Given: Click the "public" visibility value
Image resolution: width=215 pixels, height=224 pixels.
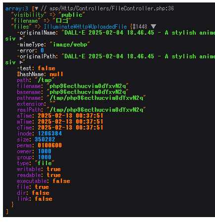Looking at the screenshot, I should click(x=72, y=15).
